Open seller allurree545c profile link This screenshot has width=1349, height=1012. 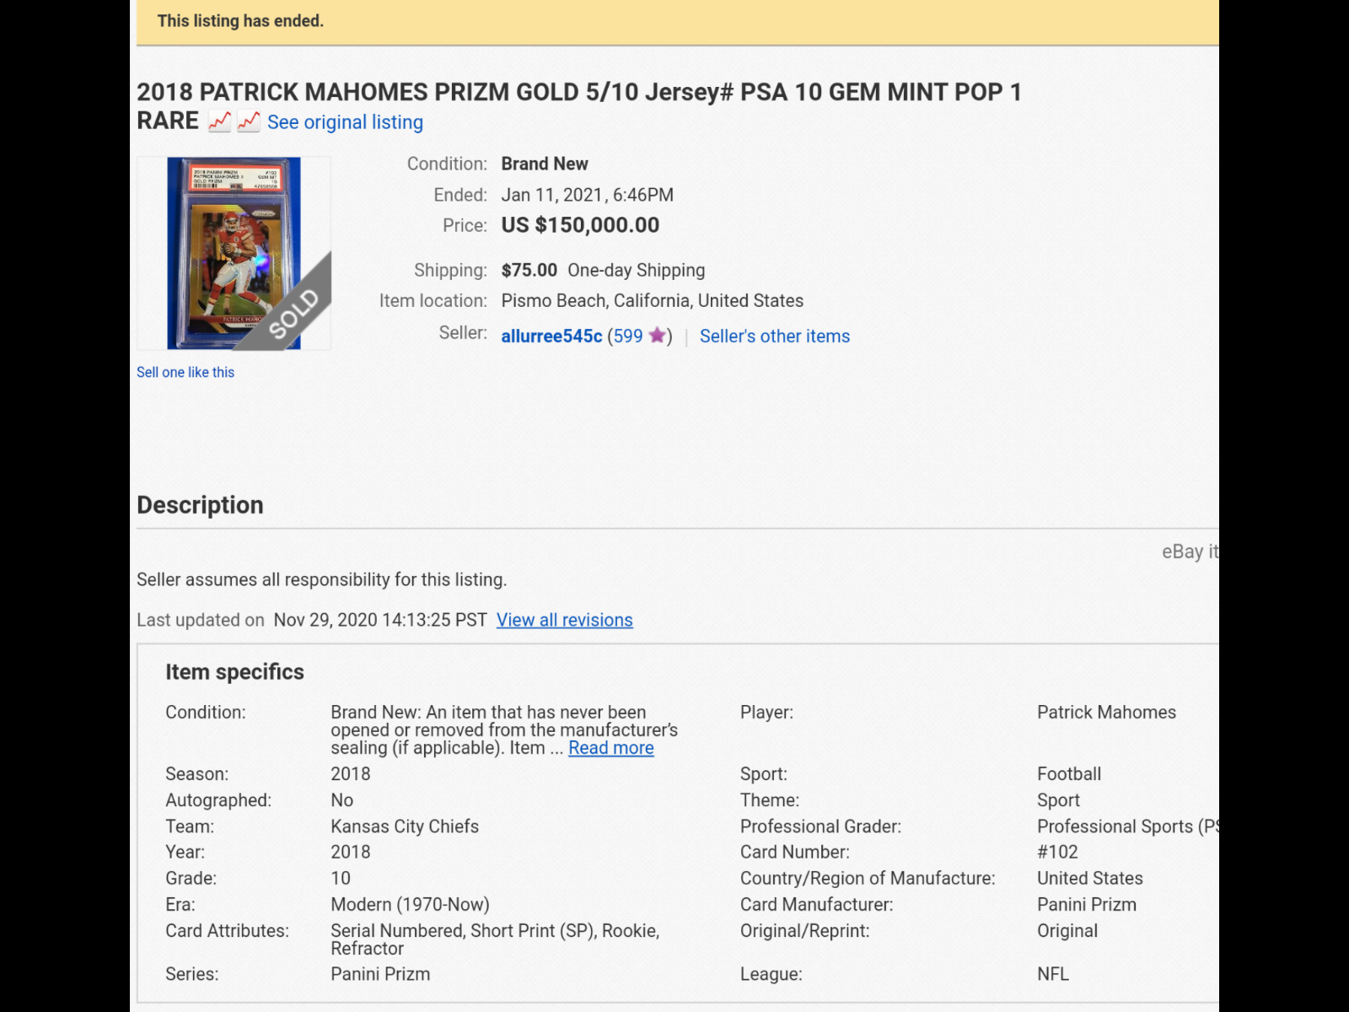[551, 336]
